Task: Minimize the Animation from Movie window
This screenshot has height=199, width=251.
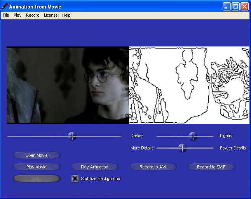Action: point(227,7)
